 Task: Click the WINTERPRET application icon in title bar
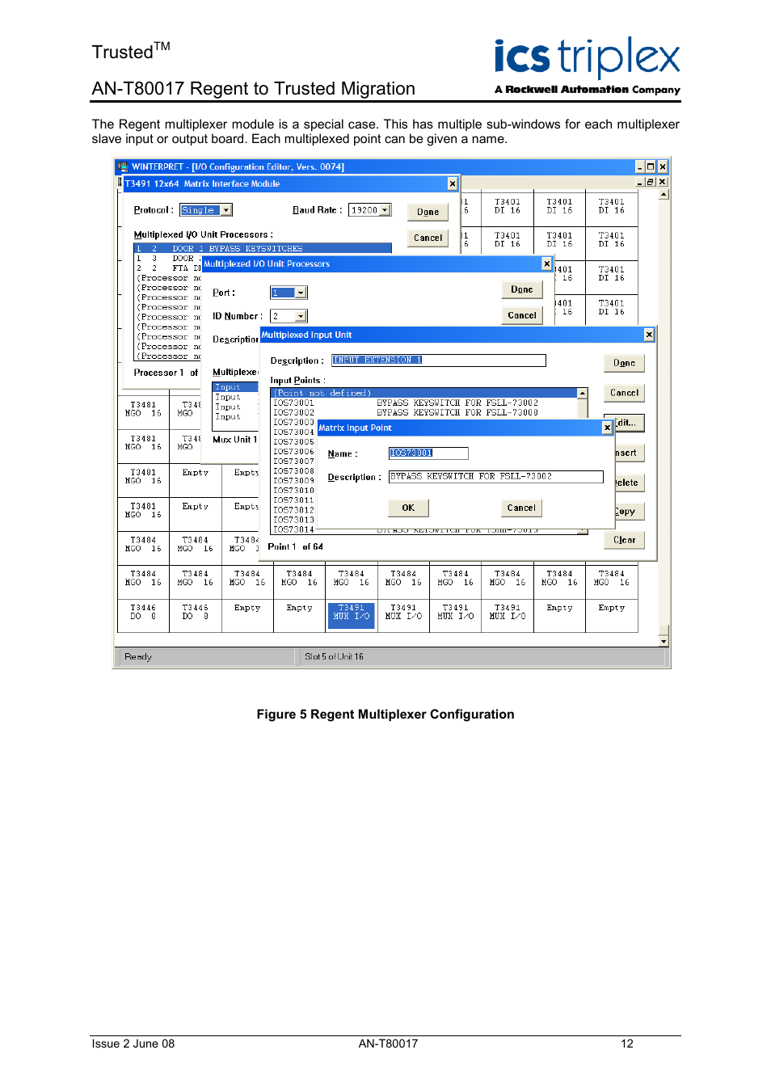click(x=123, y=167)
